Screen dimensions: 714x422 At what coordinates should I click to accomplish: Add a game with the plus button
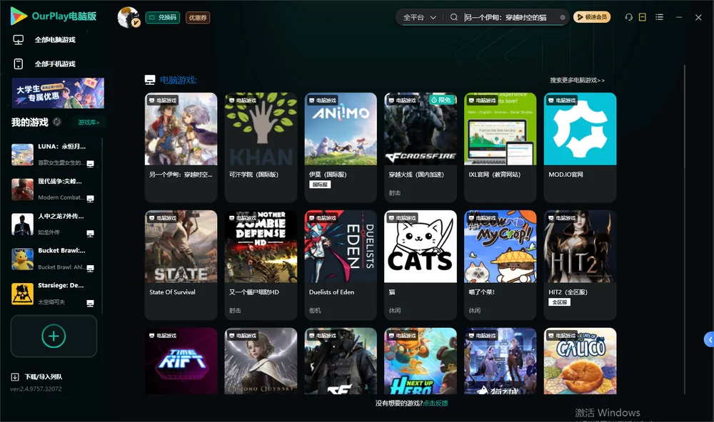[54, 336]
